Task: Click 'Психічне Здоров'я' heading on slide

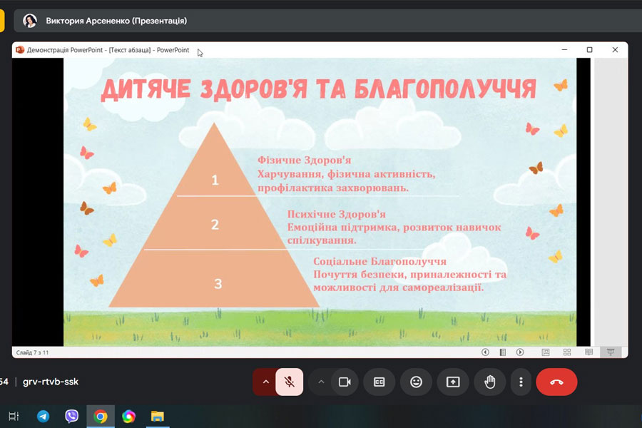Action: click(336, 214)
